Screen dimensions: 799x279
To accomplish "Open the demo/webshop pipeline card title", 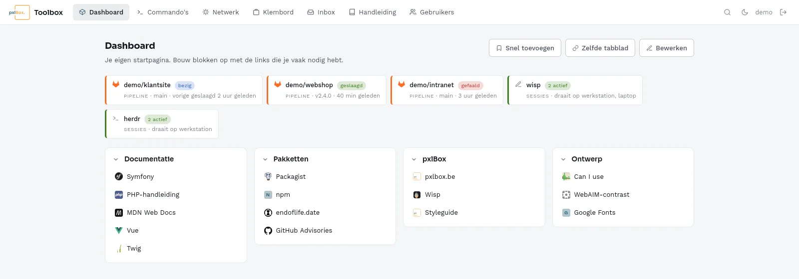I will coord(309,85).
